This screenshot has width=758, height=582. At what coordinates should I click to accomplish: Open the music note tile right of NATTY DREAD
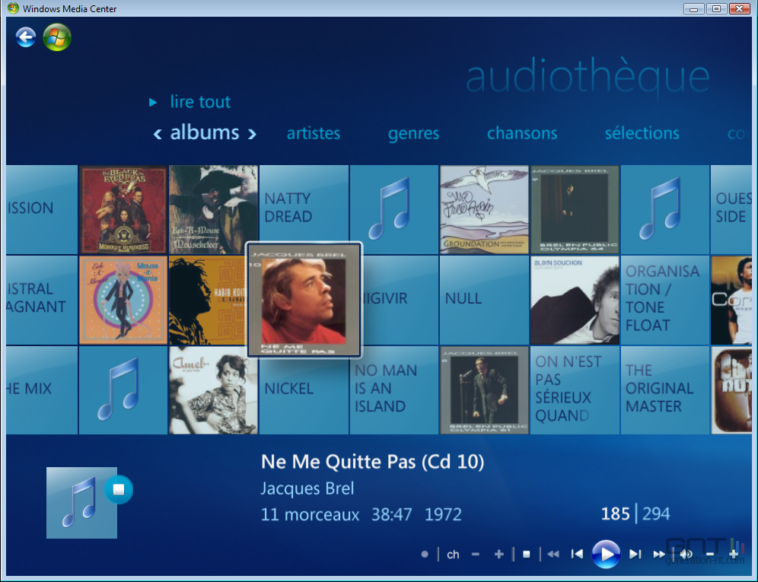(x=394, y=210)
